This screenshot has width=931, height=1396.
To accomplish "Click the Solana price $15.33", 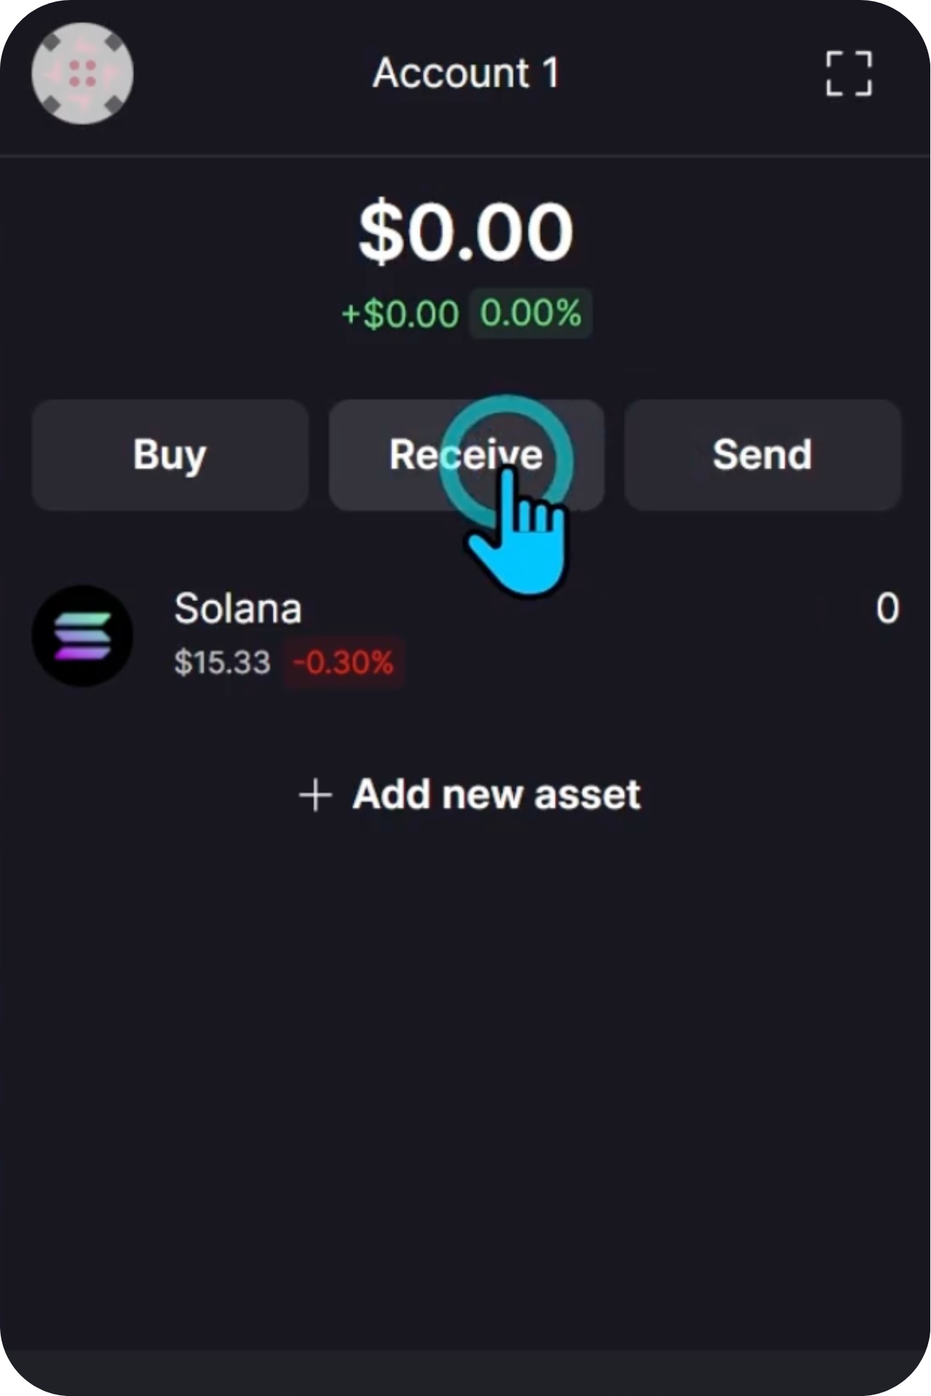I will [222, 662].
